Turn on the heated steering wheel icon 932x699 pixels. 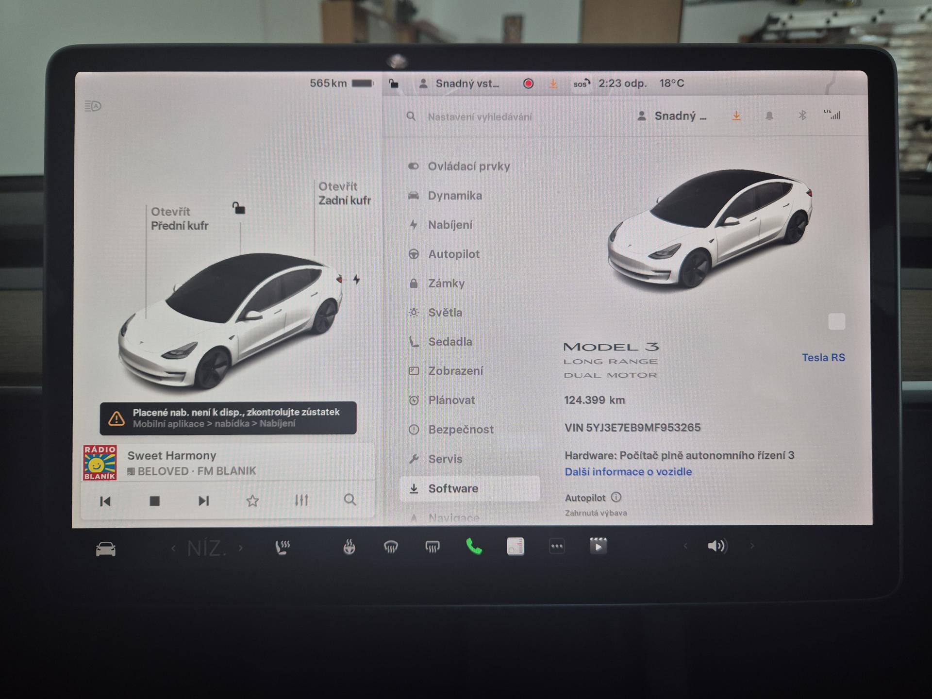point(349,547)
